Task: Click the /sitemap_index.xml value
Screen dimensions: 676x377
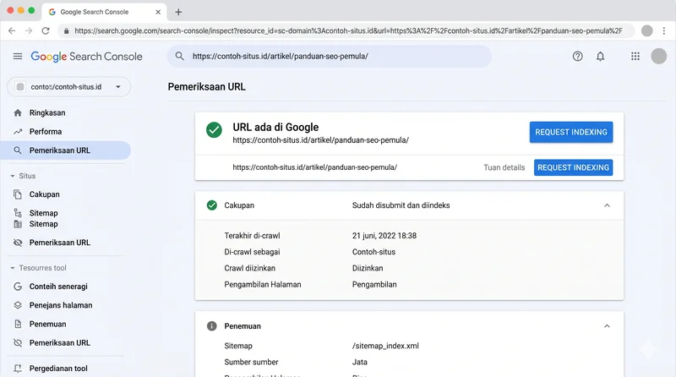Action: point(385,346)
